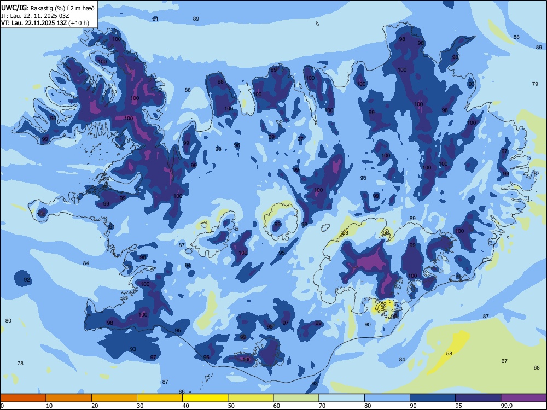547x410 pixels.
Task: Click the '20' legend tick label
Action: click(x=95, y=406)
